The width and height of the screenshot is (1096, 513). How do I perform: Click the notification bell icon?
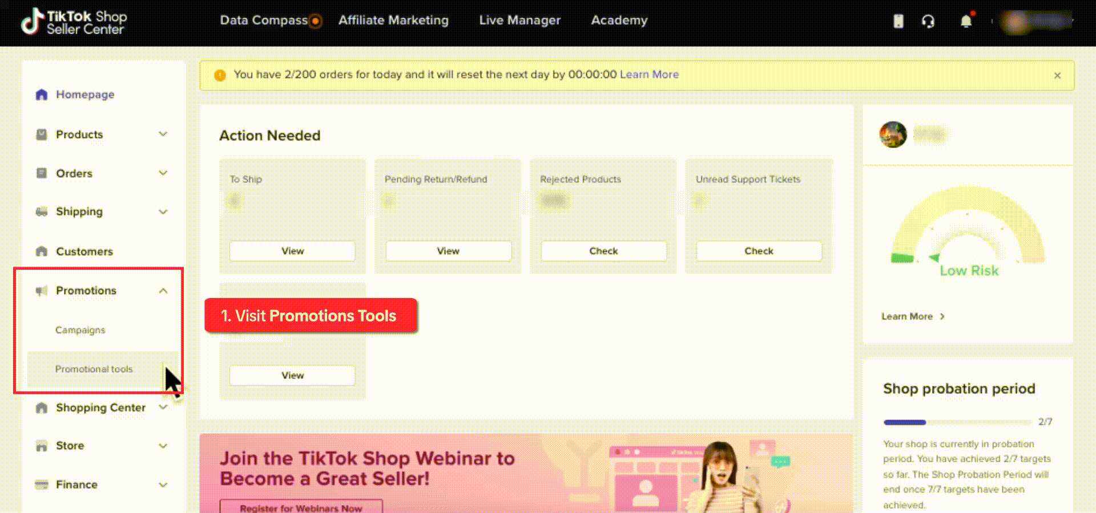pos(965,22)
